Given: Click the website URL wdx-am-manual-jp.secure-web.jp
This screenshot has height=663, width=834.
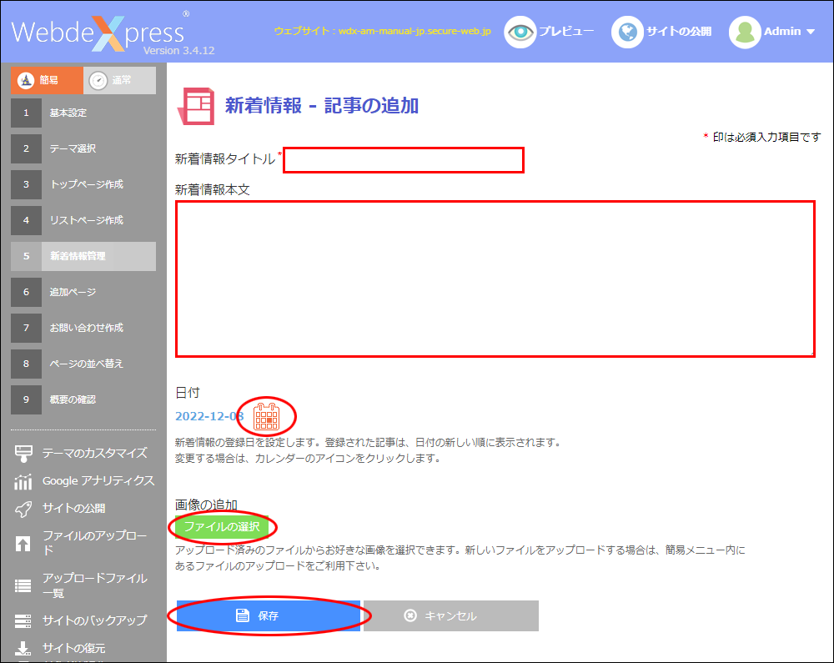Looking at the screenshot, I should tap(414, 32).
